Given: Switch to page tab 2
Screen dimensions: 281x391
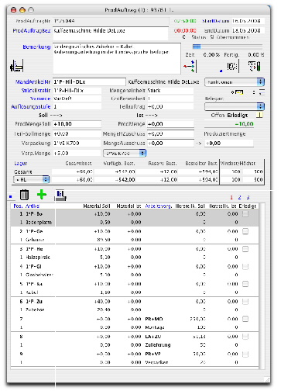Looking at the screenshot, I should (239, 197).
